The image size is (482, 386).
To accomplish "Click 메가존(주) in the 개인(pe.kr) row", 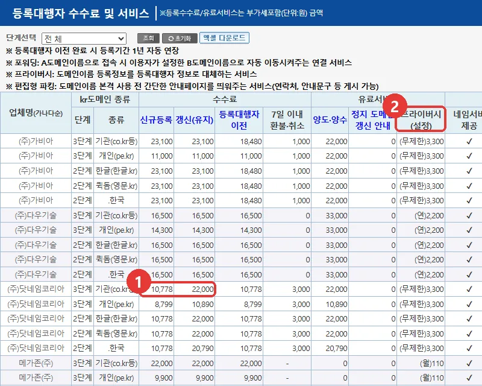I will pyautogui.click(x=36, y=378).
